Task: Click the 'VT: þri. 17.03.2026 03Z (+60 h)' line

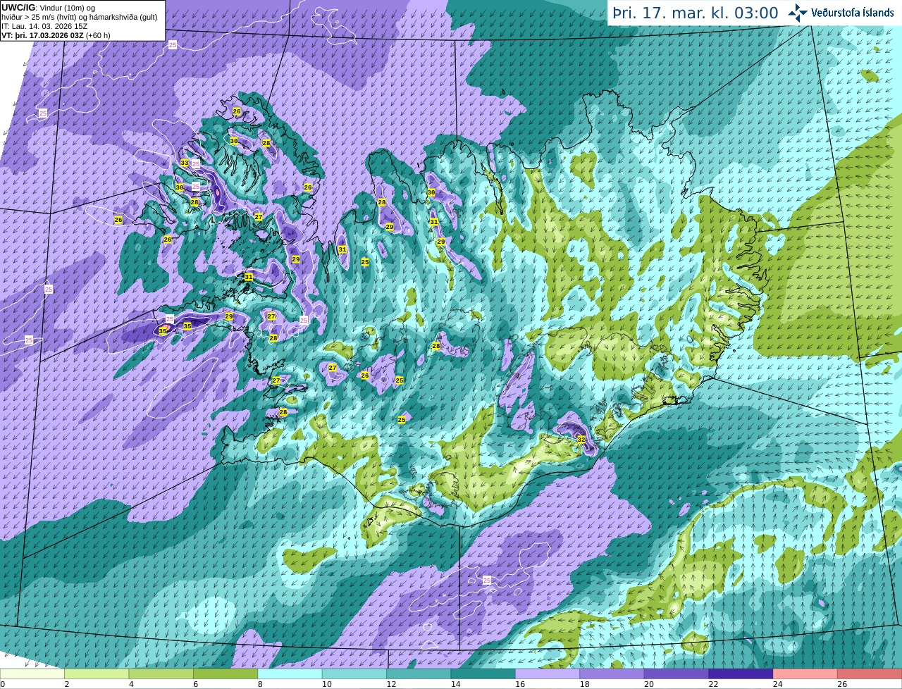Action: (56, 35)
